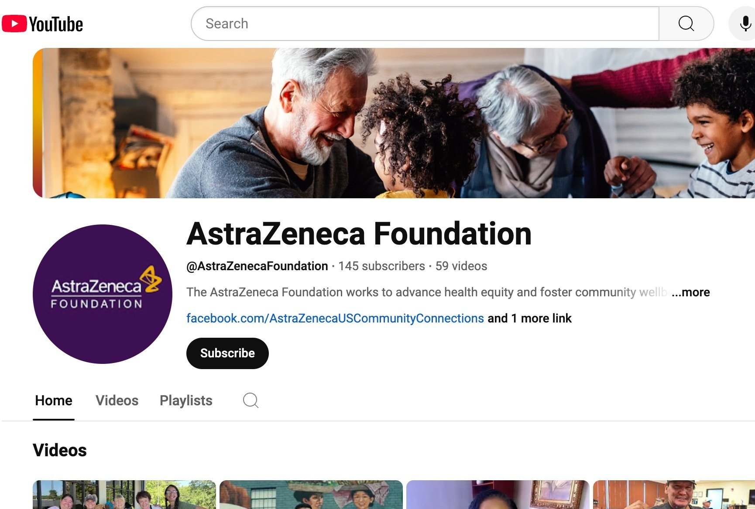The width and height of the screenshot is (755, 509).
Task: Show the 'and 1 more link' details
Action: pyautogui.click(x=529, y=318)
